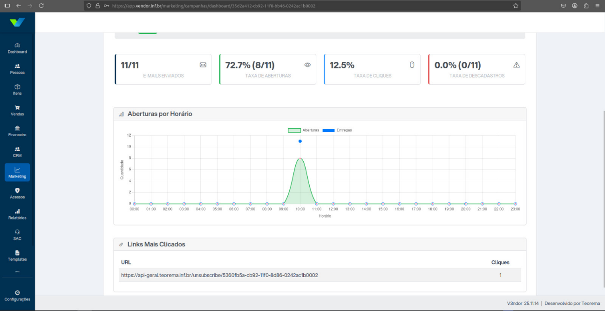Toggle Aberturas series in chart legend

click(x=304, y=130)
